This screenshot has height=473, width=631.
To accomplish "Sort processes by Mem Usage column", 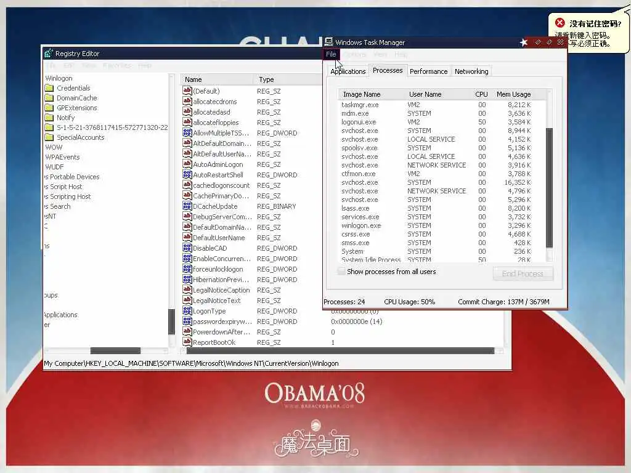I will (x=514, y=94).
